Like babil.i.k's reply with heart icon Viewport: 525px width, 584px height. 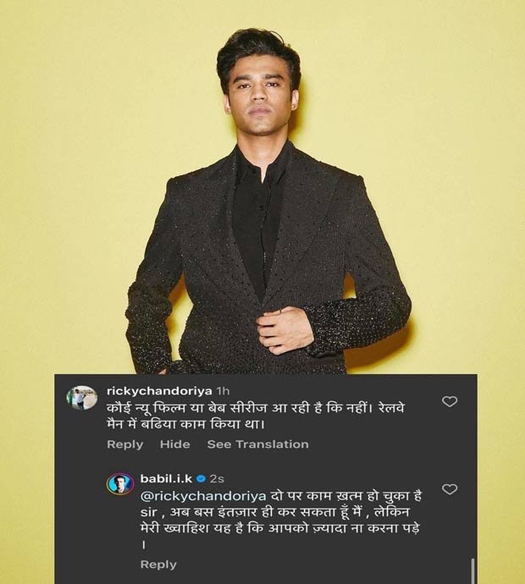click(450, 489)
